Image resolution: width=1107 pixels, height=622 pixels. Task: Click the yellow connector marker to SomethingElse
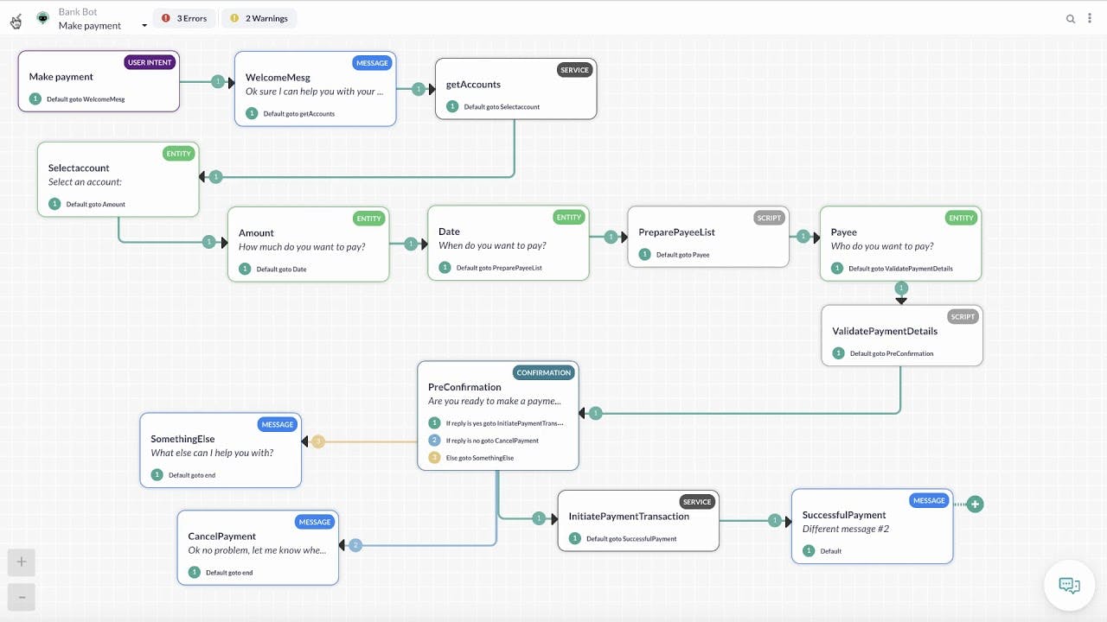point(317,441)
